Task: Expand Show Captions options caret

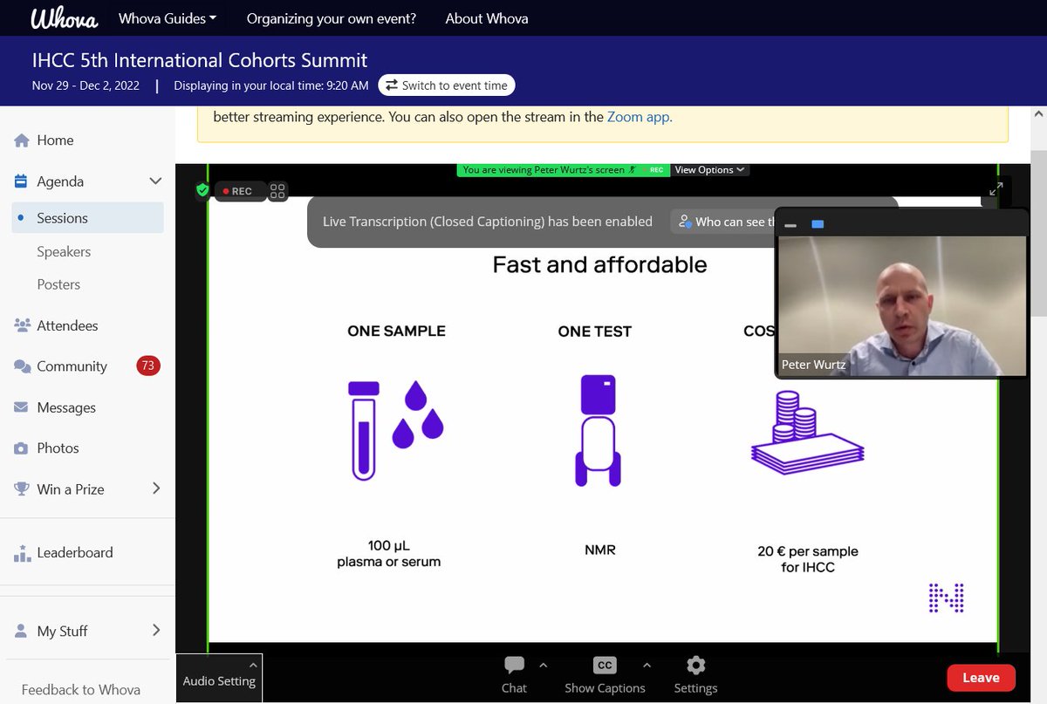Action: [x=647, y=666]
